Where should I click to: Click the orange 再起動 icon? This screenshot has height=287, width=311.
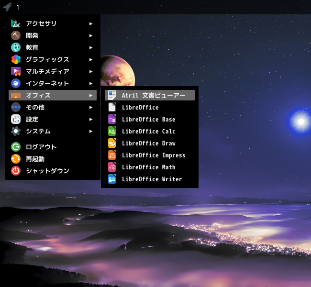coord(16,159)
